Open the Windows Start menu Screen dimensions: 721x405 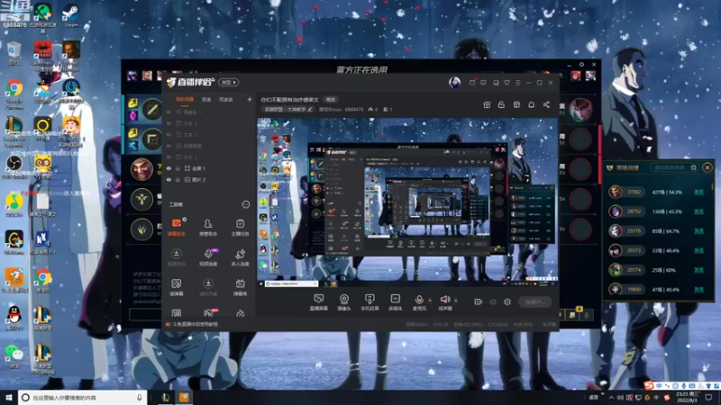[9, 397]
